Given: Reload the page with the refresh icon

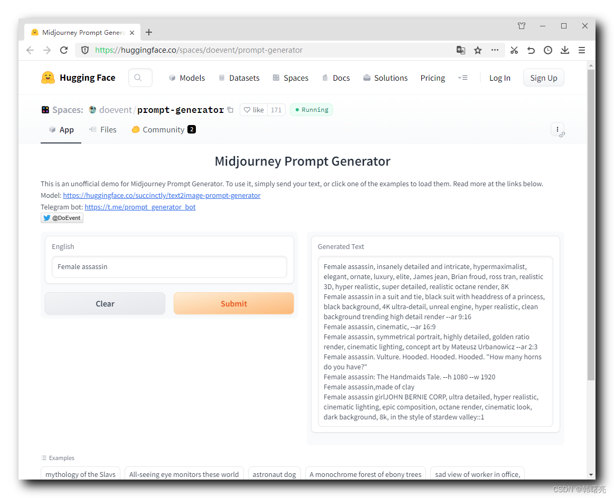Looking at the screenshot, I should pos(64,50).
